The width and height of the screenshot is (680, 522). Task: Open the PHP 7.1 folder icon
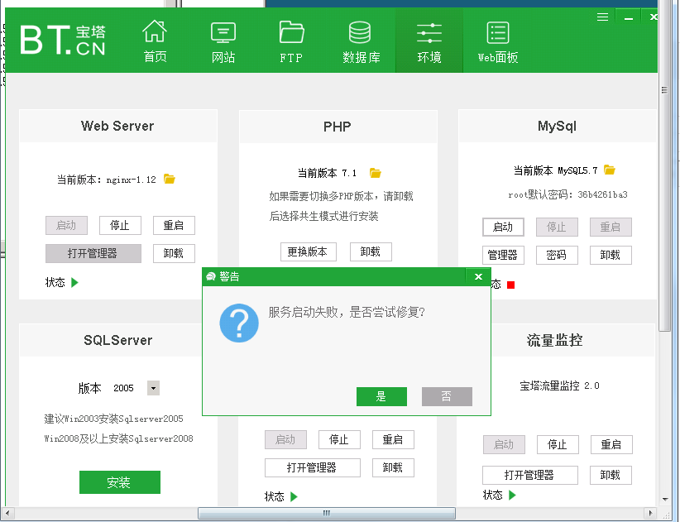tap(375, 173)
